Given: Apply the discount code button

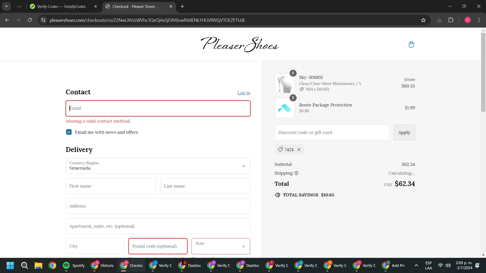Looking at the screenshot, I should coord(404,133).
